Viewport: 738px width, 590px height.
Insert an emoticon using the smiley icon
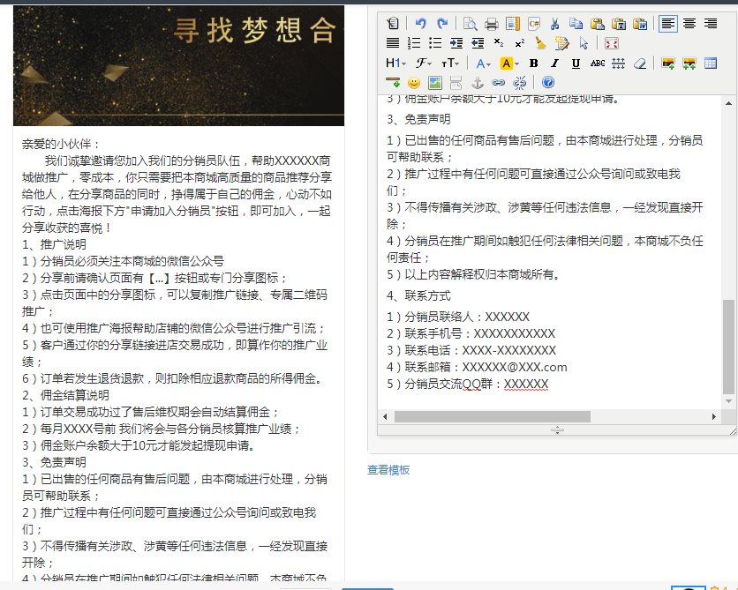(x=414, y=83)
